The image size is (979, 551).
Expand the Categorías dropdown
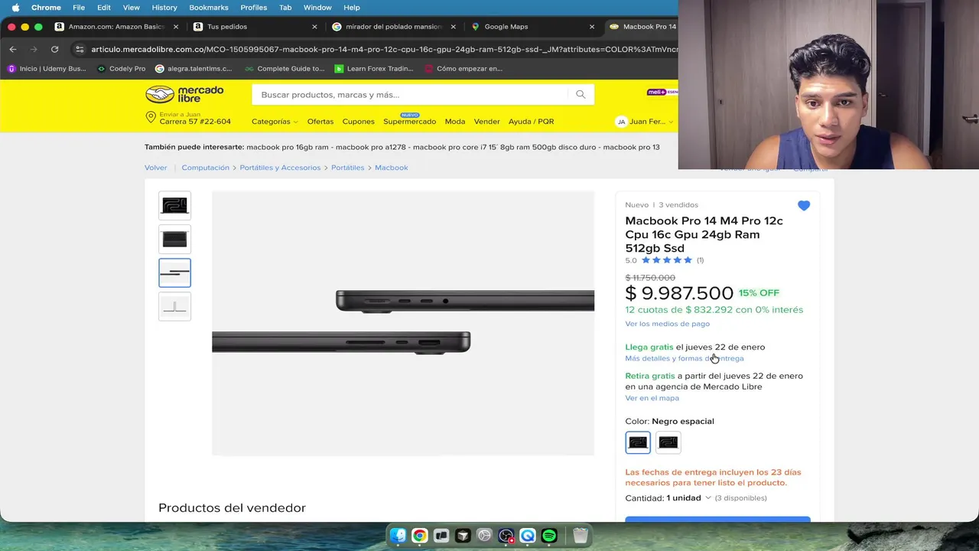(275, 122)
